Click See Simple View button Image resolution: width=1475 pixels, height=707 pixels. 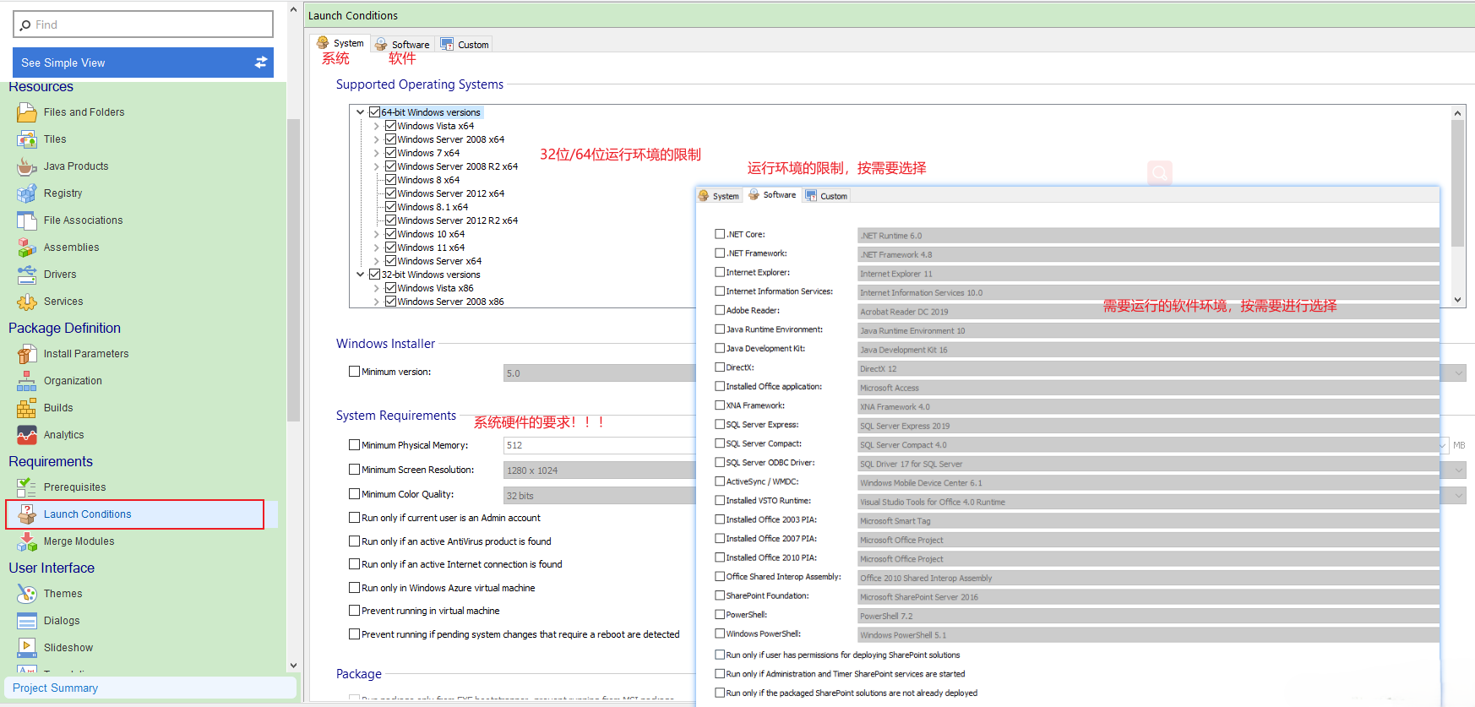click(143, 63)
